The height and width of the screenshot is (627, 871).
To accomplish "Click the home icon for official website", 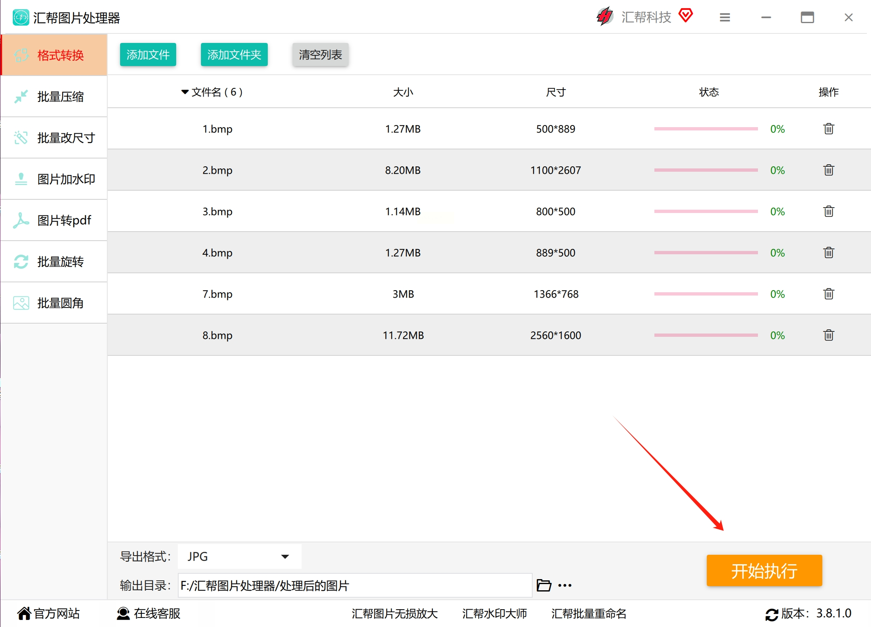I will 24,613.
